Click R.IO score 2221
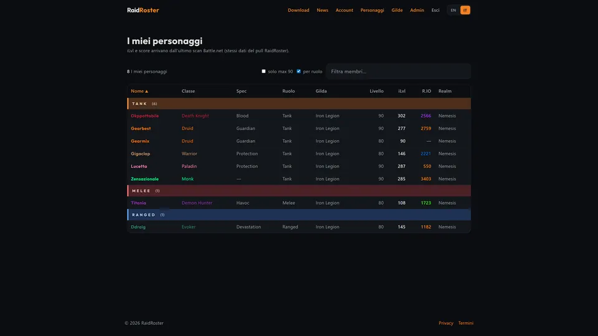The width and height of the screenshot is (598, 336). [x=425, y=154]
